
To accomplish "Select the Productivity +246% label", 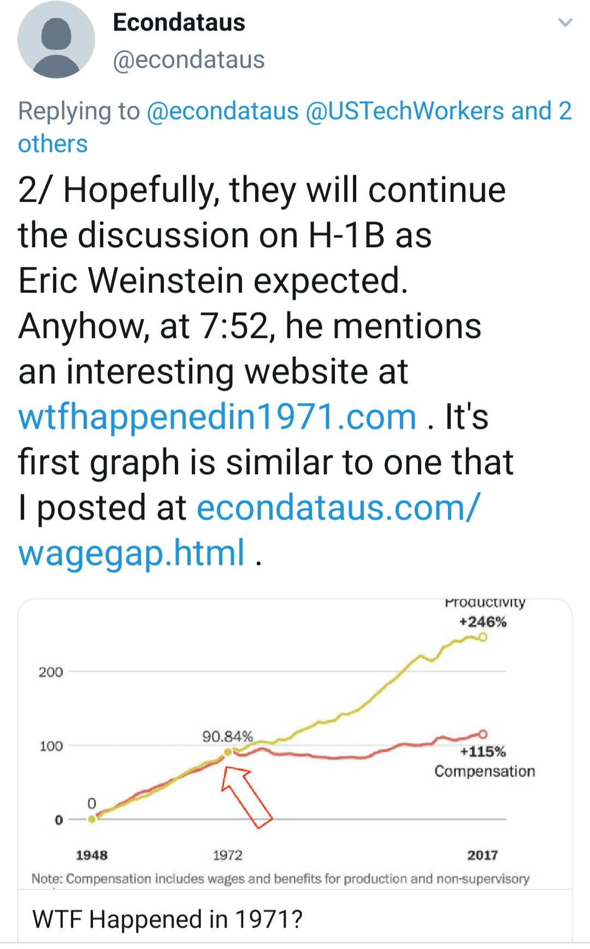I will coord(483,621).
